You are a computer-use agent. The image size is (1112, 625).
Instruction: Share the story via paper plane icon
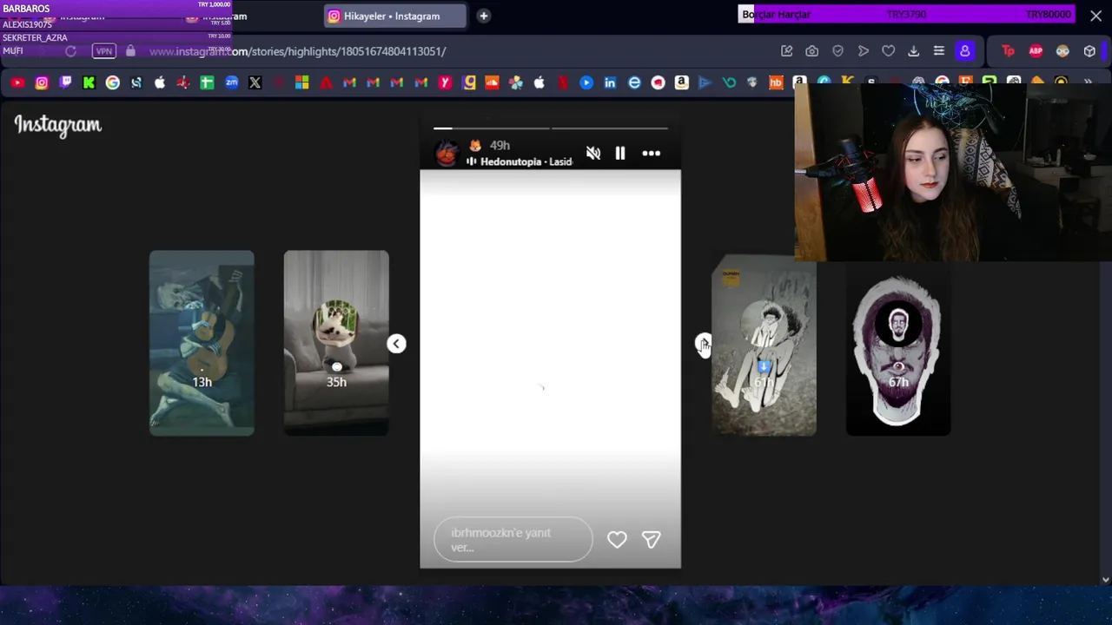coord(651,540)
